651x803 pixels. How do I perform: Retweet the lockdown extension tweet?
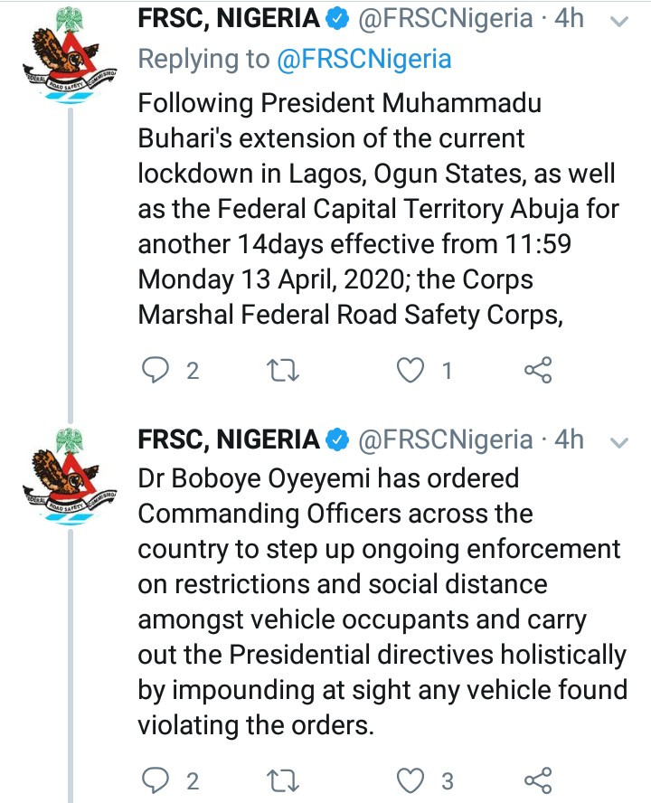point(283,370)
